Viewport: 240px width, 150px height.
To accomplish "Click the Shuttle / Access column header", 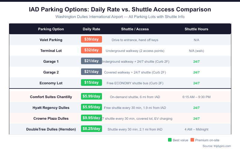I will 135,29.
